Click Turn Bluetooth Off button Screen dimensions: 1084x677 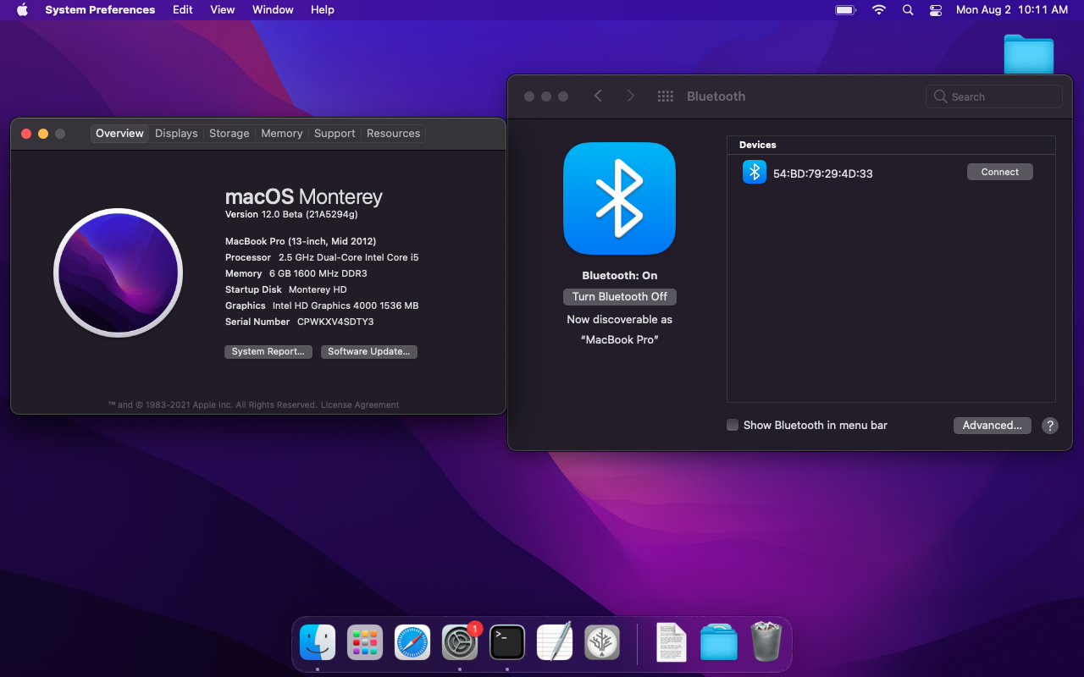point(620,297)
